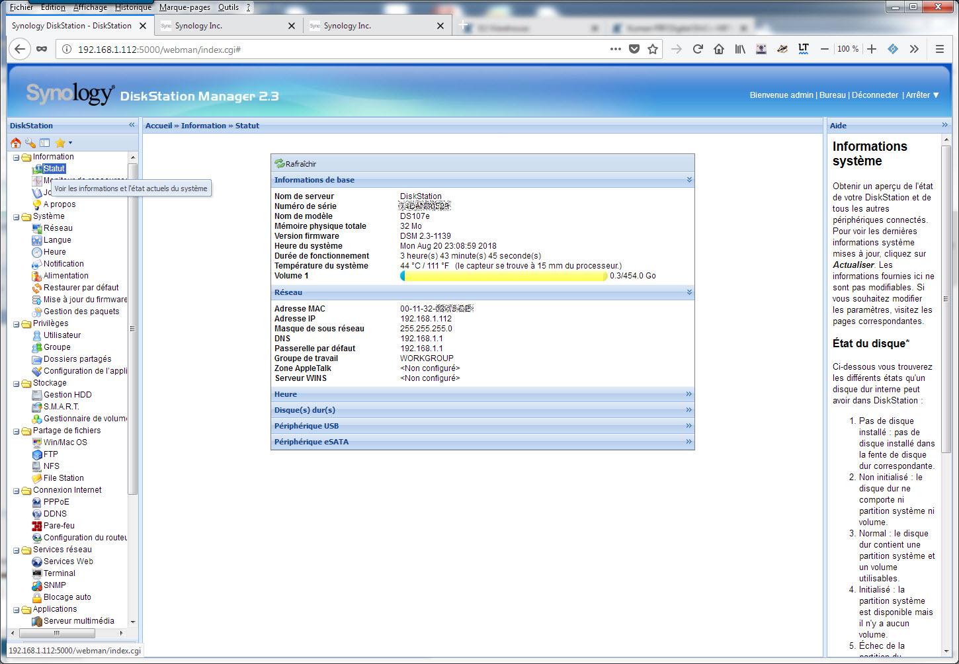Expand the Disque(s) dur(s) section

688,410
